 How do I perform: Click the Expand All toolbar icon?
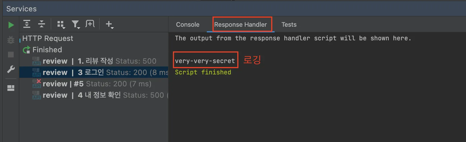tap(27, 24)
